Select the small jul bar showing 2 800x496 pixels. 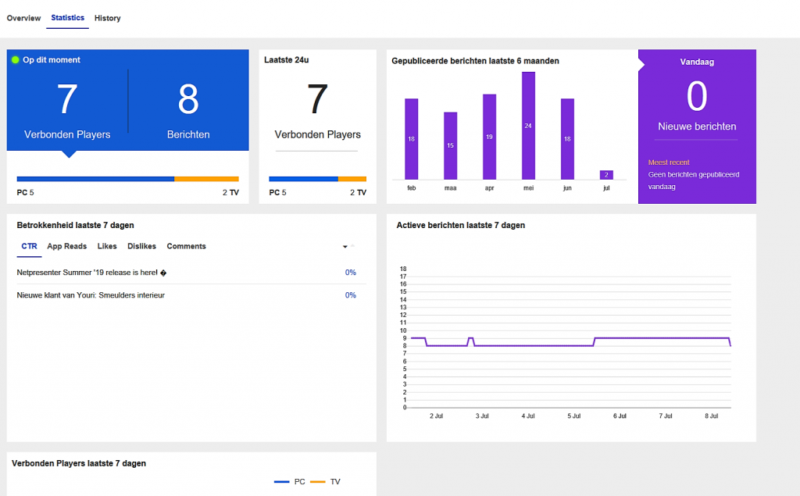click(606, 173)
